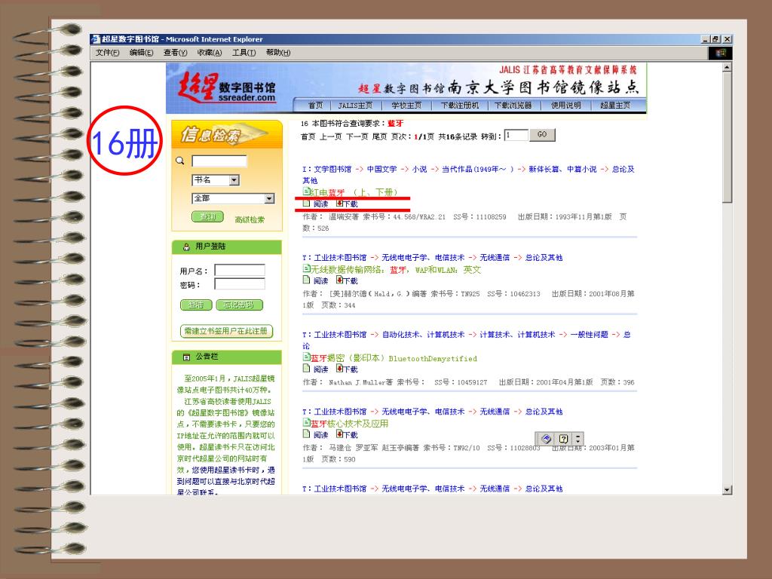Focus the 用户名 input field
772x579 pixels.
point(239,271)
